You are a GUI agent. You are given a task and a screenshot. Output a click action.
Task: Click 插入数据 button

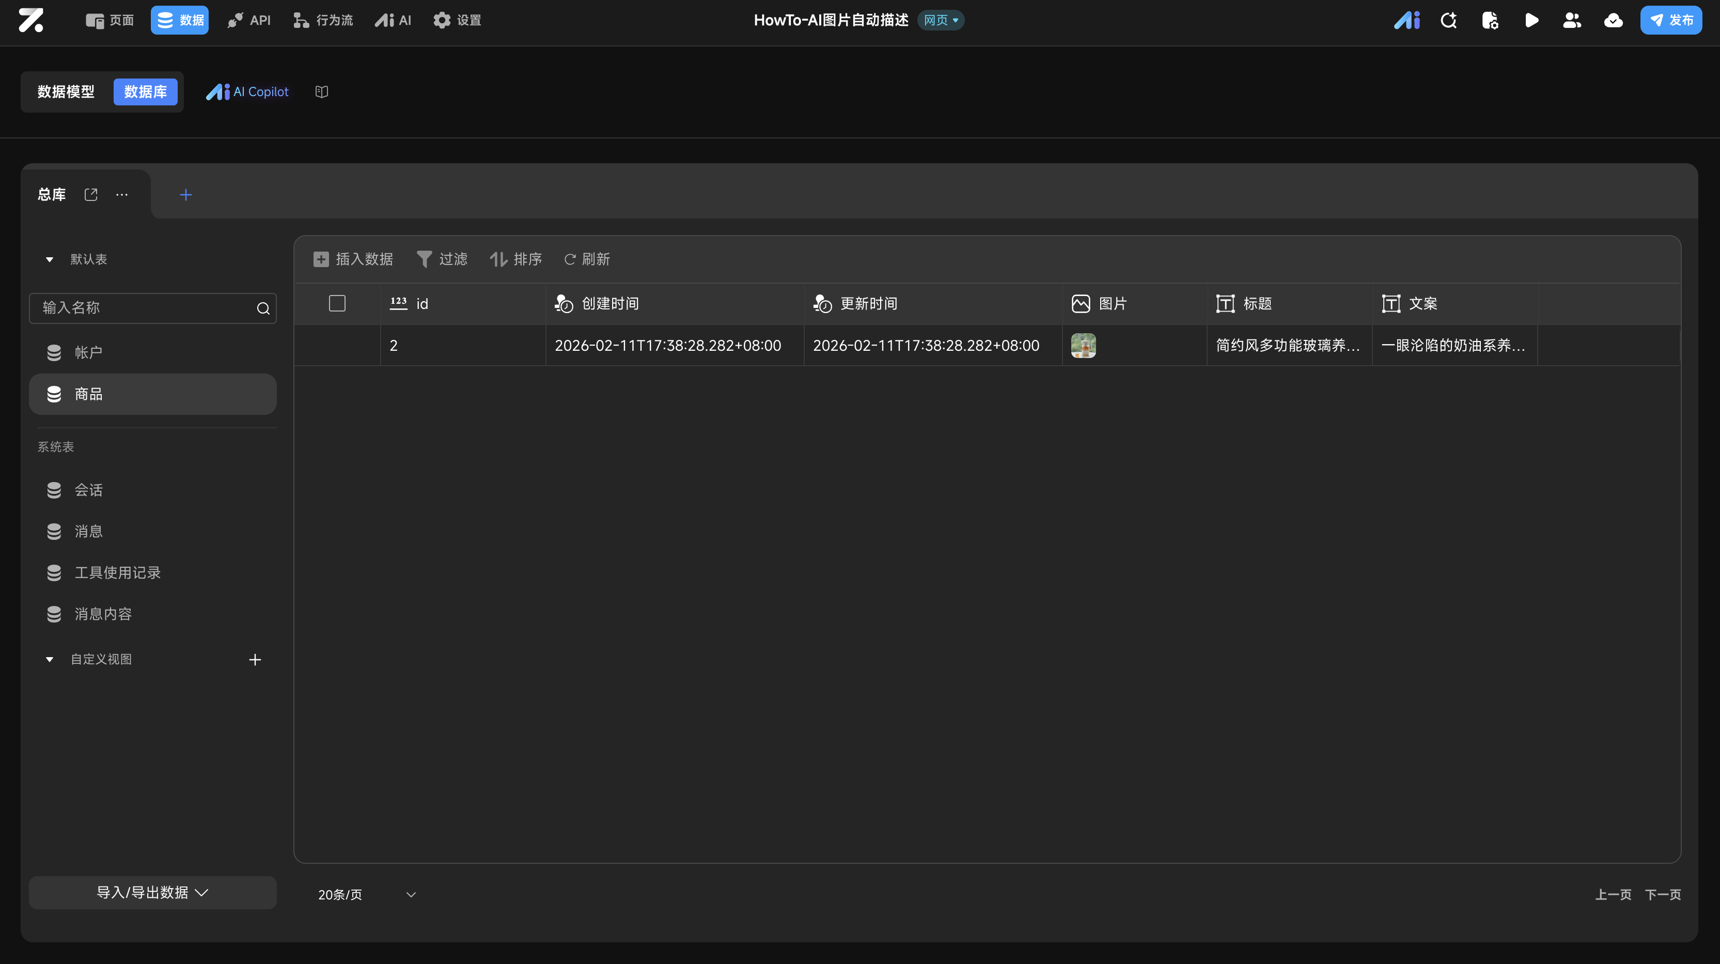353,259
